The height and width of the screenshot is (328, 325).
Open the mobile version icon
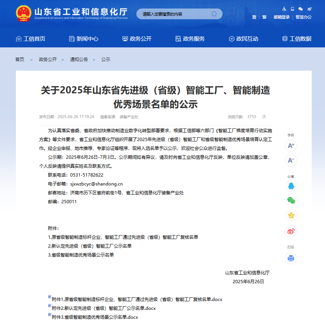tap(292, 9)
